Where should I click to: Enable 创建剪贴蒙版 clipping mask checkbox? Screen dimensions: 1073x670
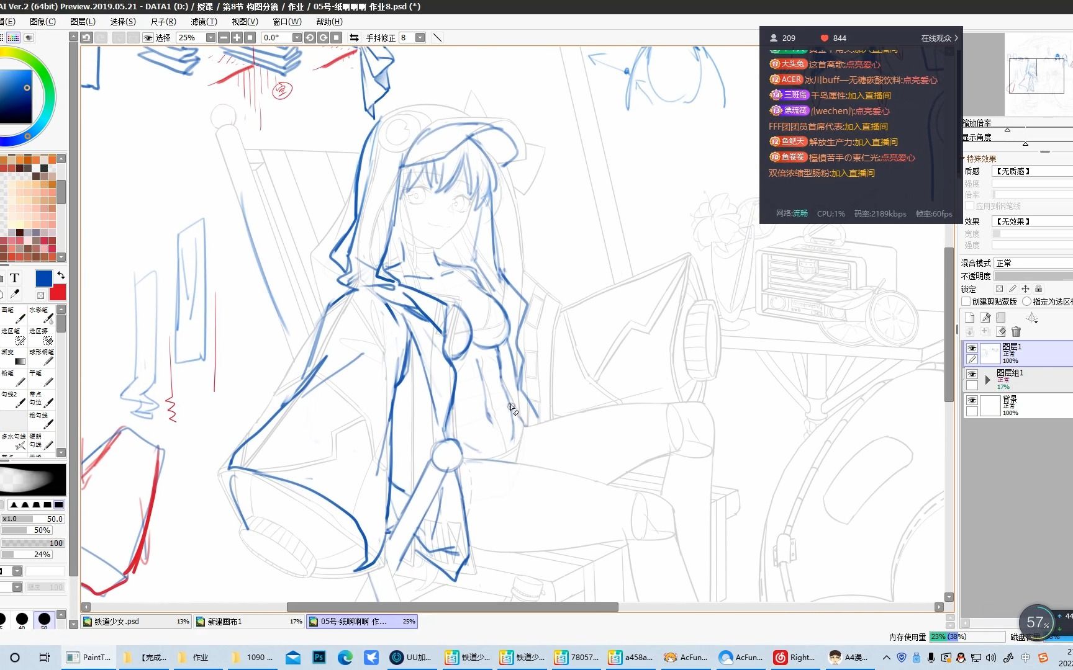(x=966, y=301)
